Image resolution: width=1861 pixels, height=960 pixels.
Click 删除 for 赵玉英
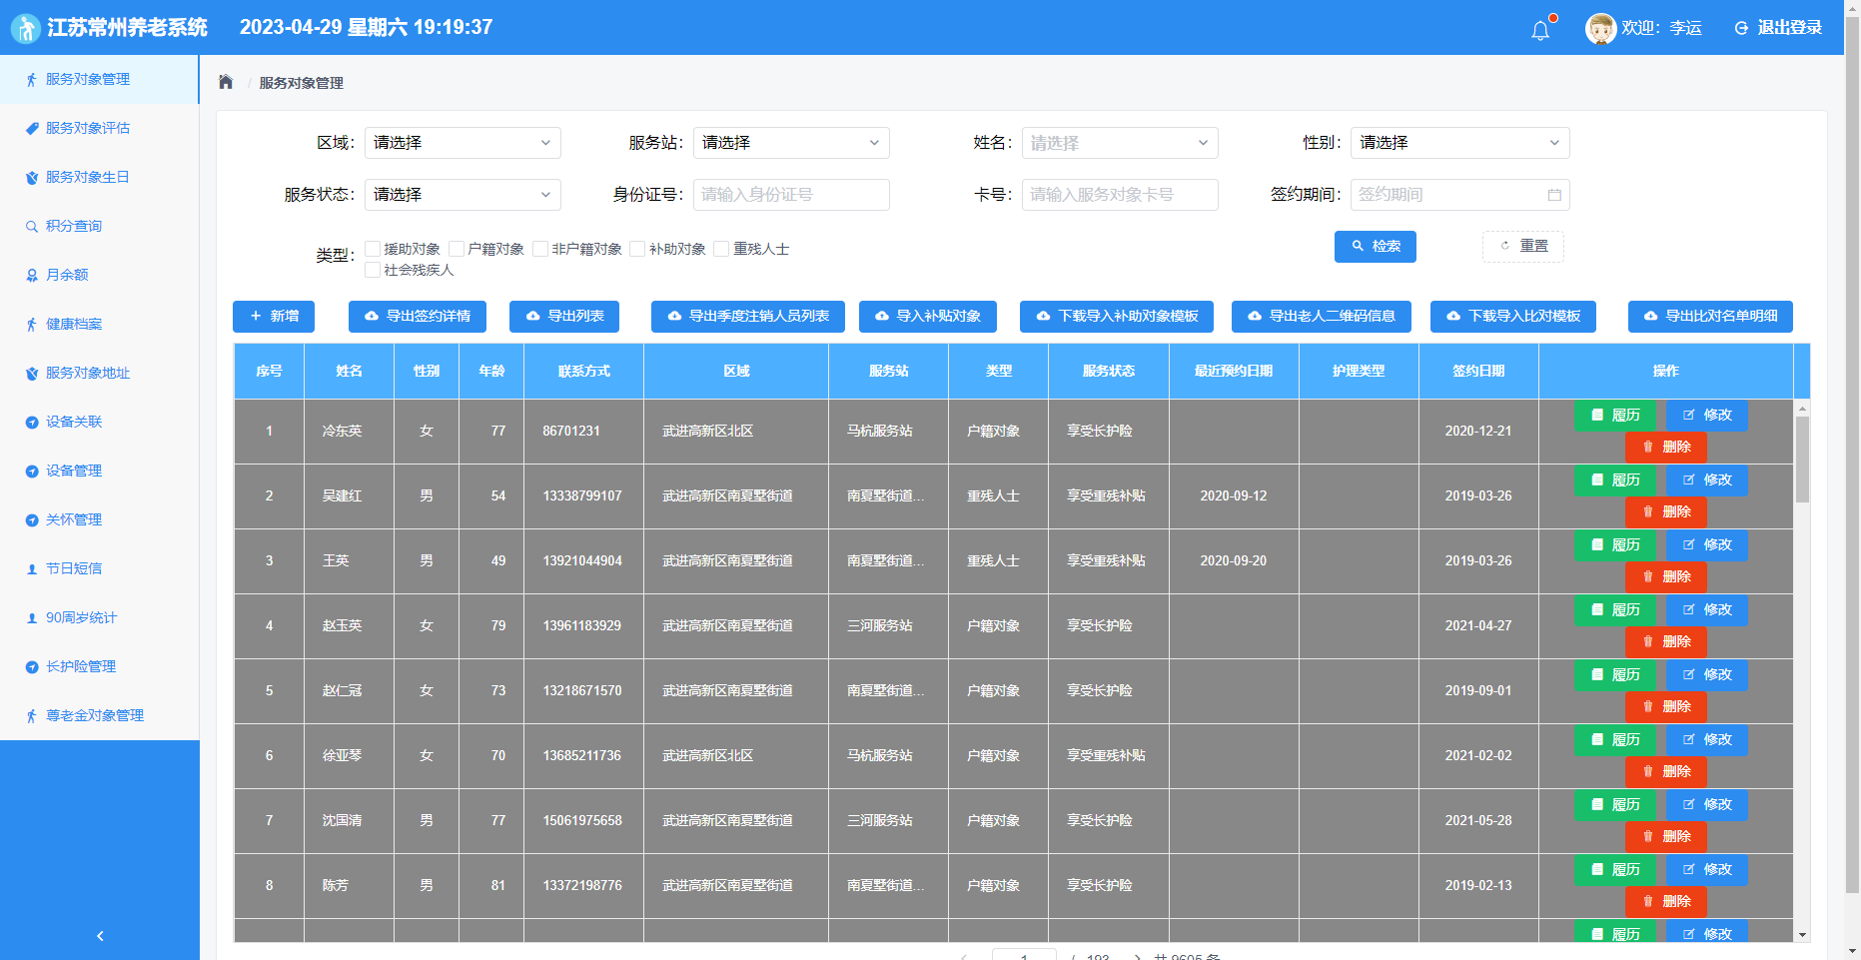coord(1666,642)
